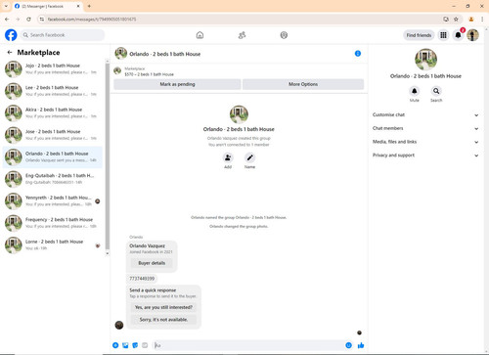View Buyer details
Screen dimensions: 489x355
click(152, 263)
